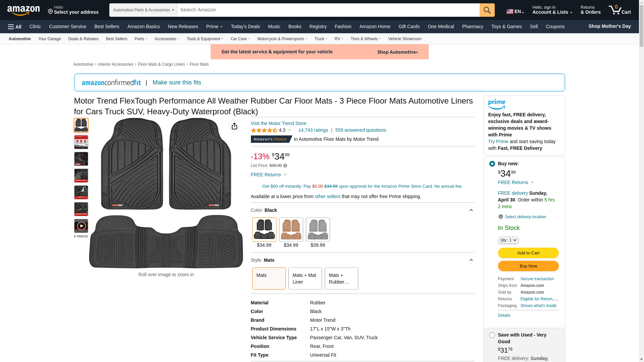644x362 pixels.
Task: Select Save with Used radio option
Action: (x=492, y=335)
